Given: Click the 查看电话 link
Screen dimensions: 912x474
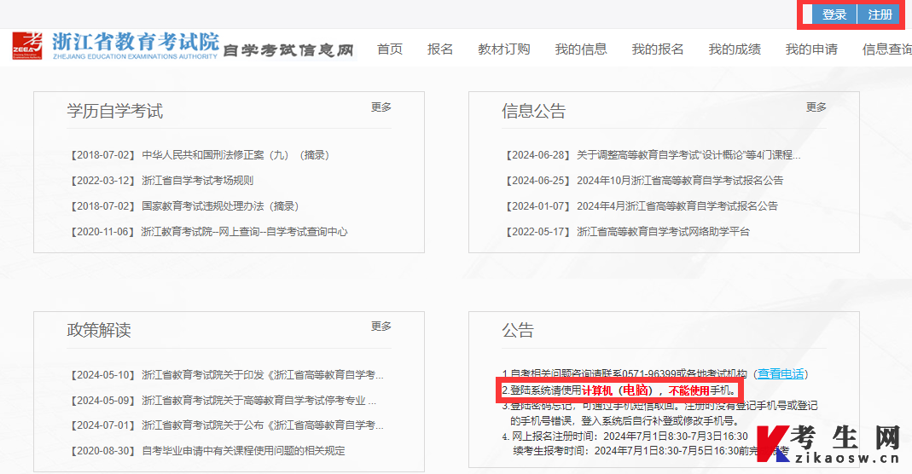Looking at the screenshot, I should tap(781, 374).
